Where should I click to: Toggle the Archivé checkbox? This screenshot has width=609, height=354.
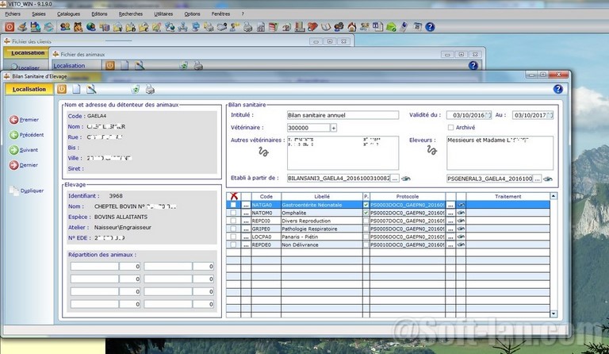(x=451, y=127)
